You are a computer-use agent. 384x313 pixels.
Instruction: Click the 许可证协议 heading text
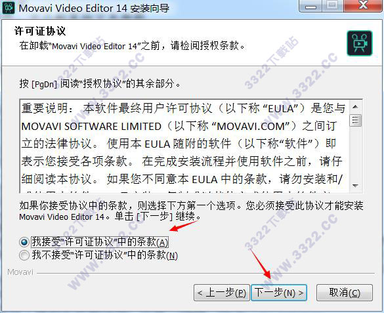coord(40,31)
